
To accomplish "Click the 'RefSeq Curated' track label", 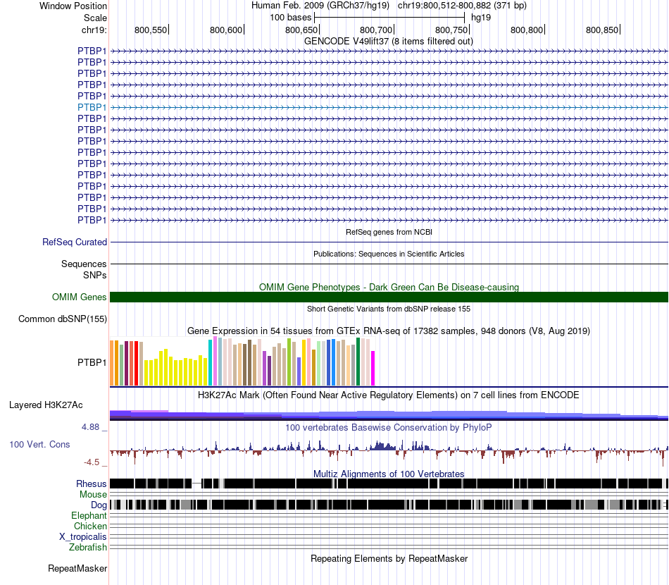I will [x=74, y=242].
